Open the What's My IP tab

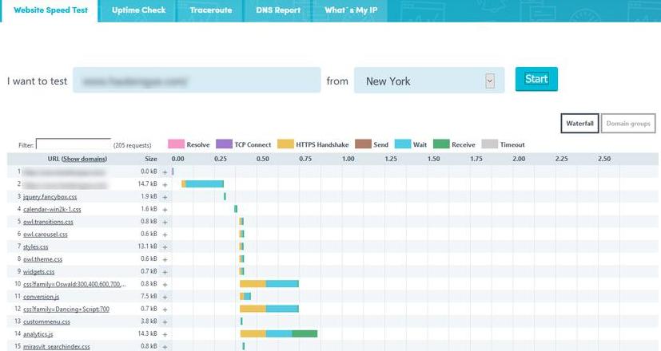tap(351, 10)
